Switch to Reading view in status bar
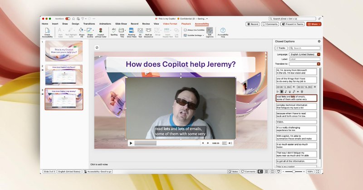Viewport: 363px width, 190px height. coord(273,171)
